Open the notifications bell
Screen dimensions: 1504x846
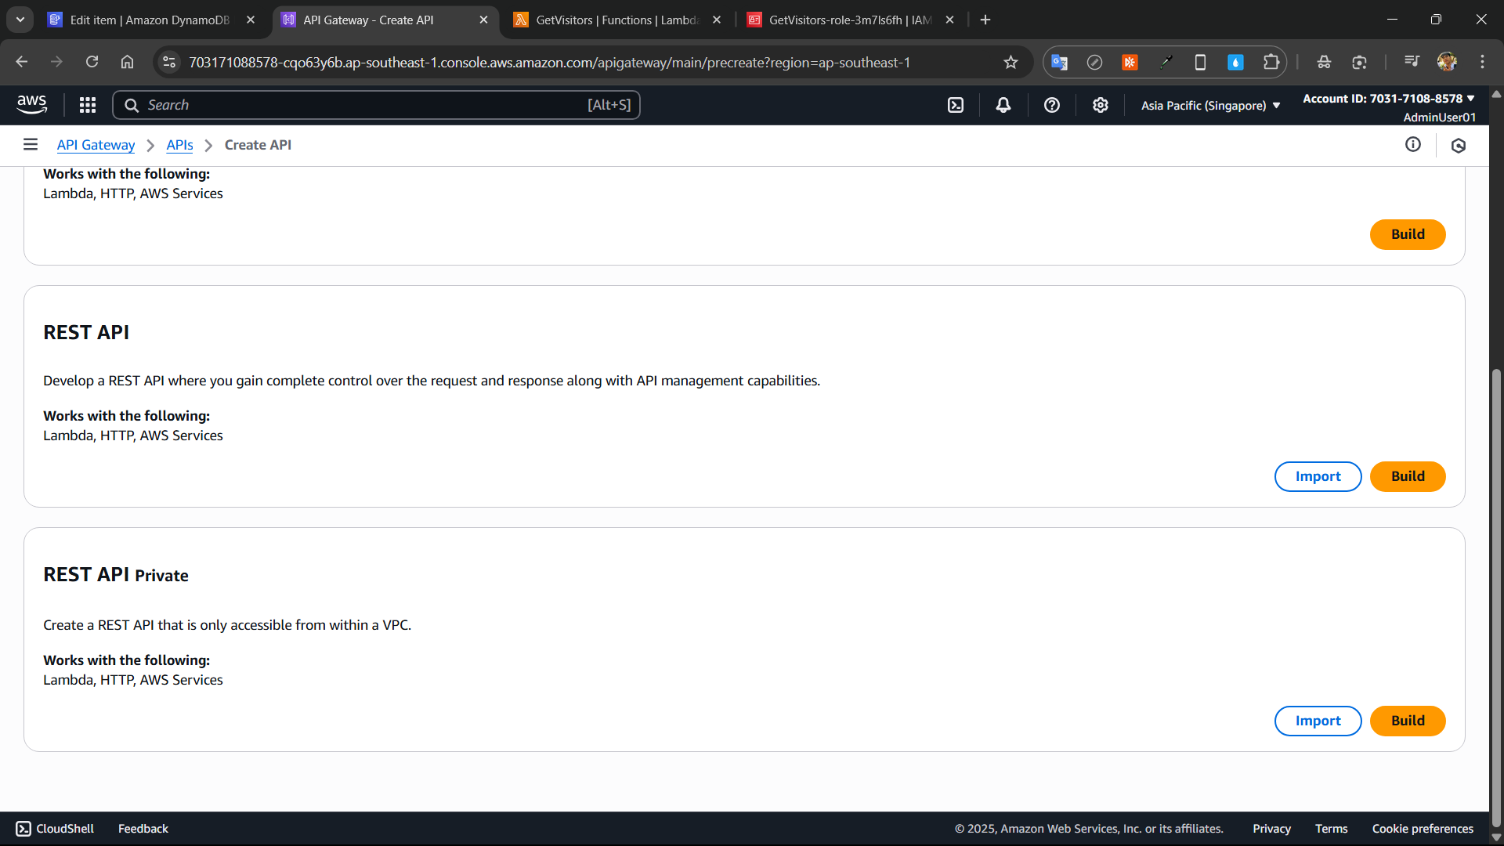[1003, 105]
